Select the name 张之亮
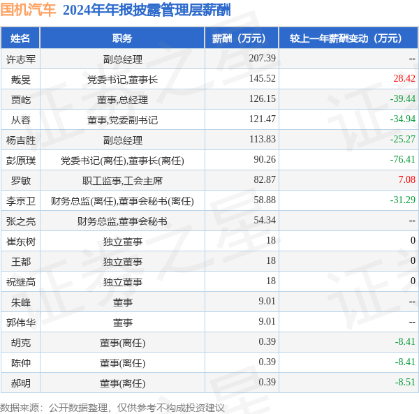This screenshot has width=419, height=414. click(x=21, y=221)
